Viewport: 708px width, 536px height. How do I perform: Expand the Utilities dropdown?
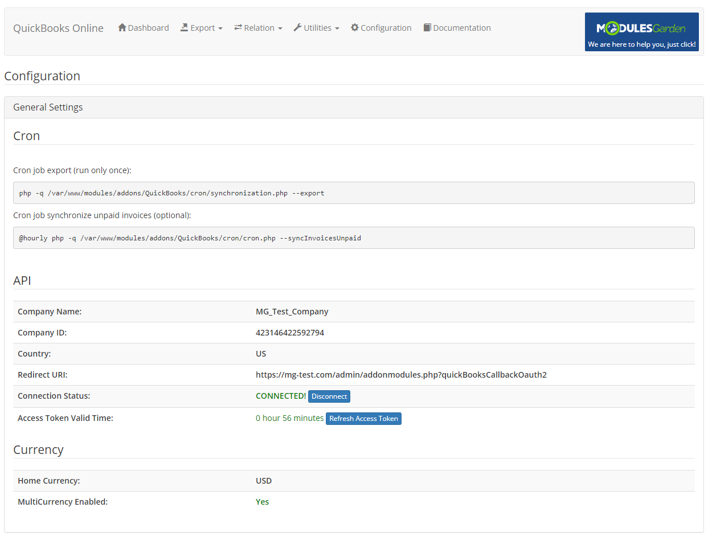click(316, 27)
